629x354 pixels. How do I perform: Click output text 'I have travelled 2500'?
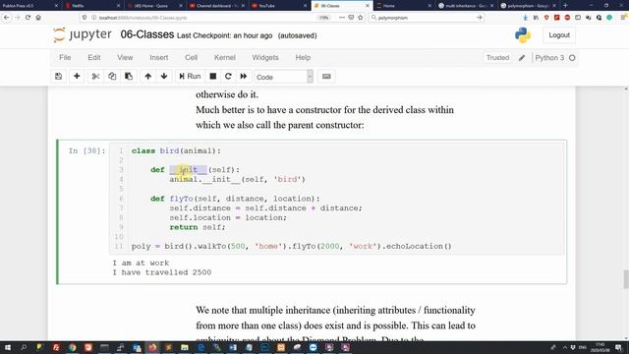161,272
